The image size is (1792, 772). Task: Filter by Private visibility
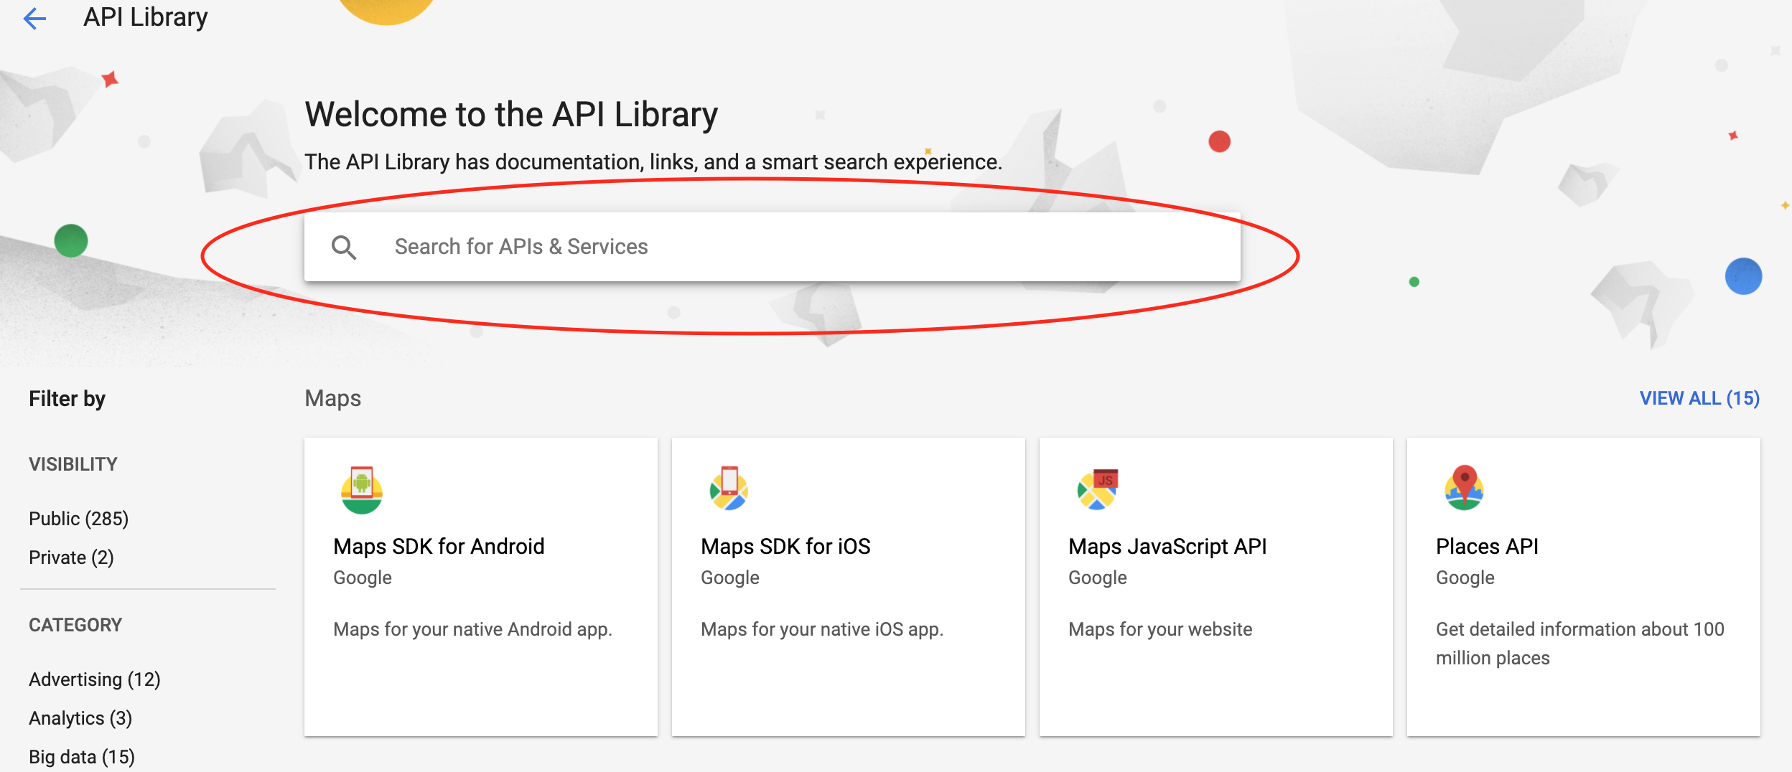[x=71, y=556]
